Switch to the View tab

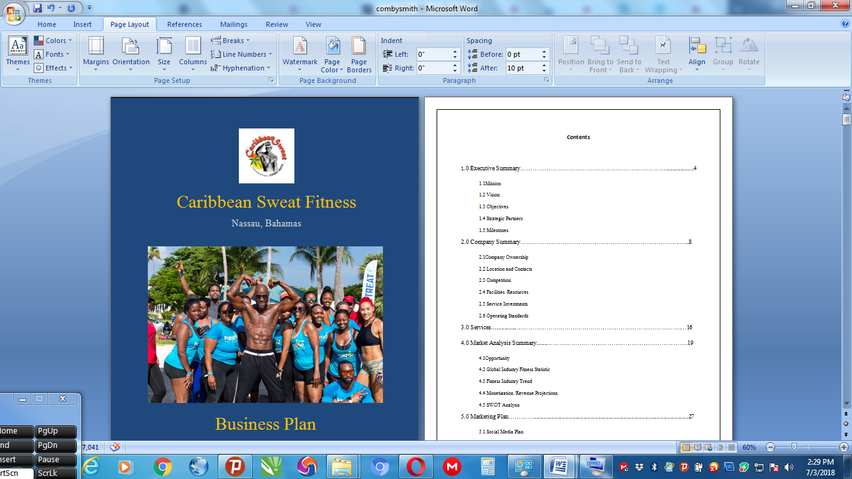pyautogui.click(x=314, y=24)
